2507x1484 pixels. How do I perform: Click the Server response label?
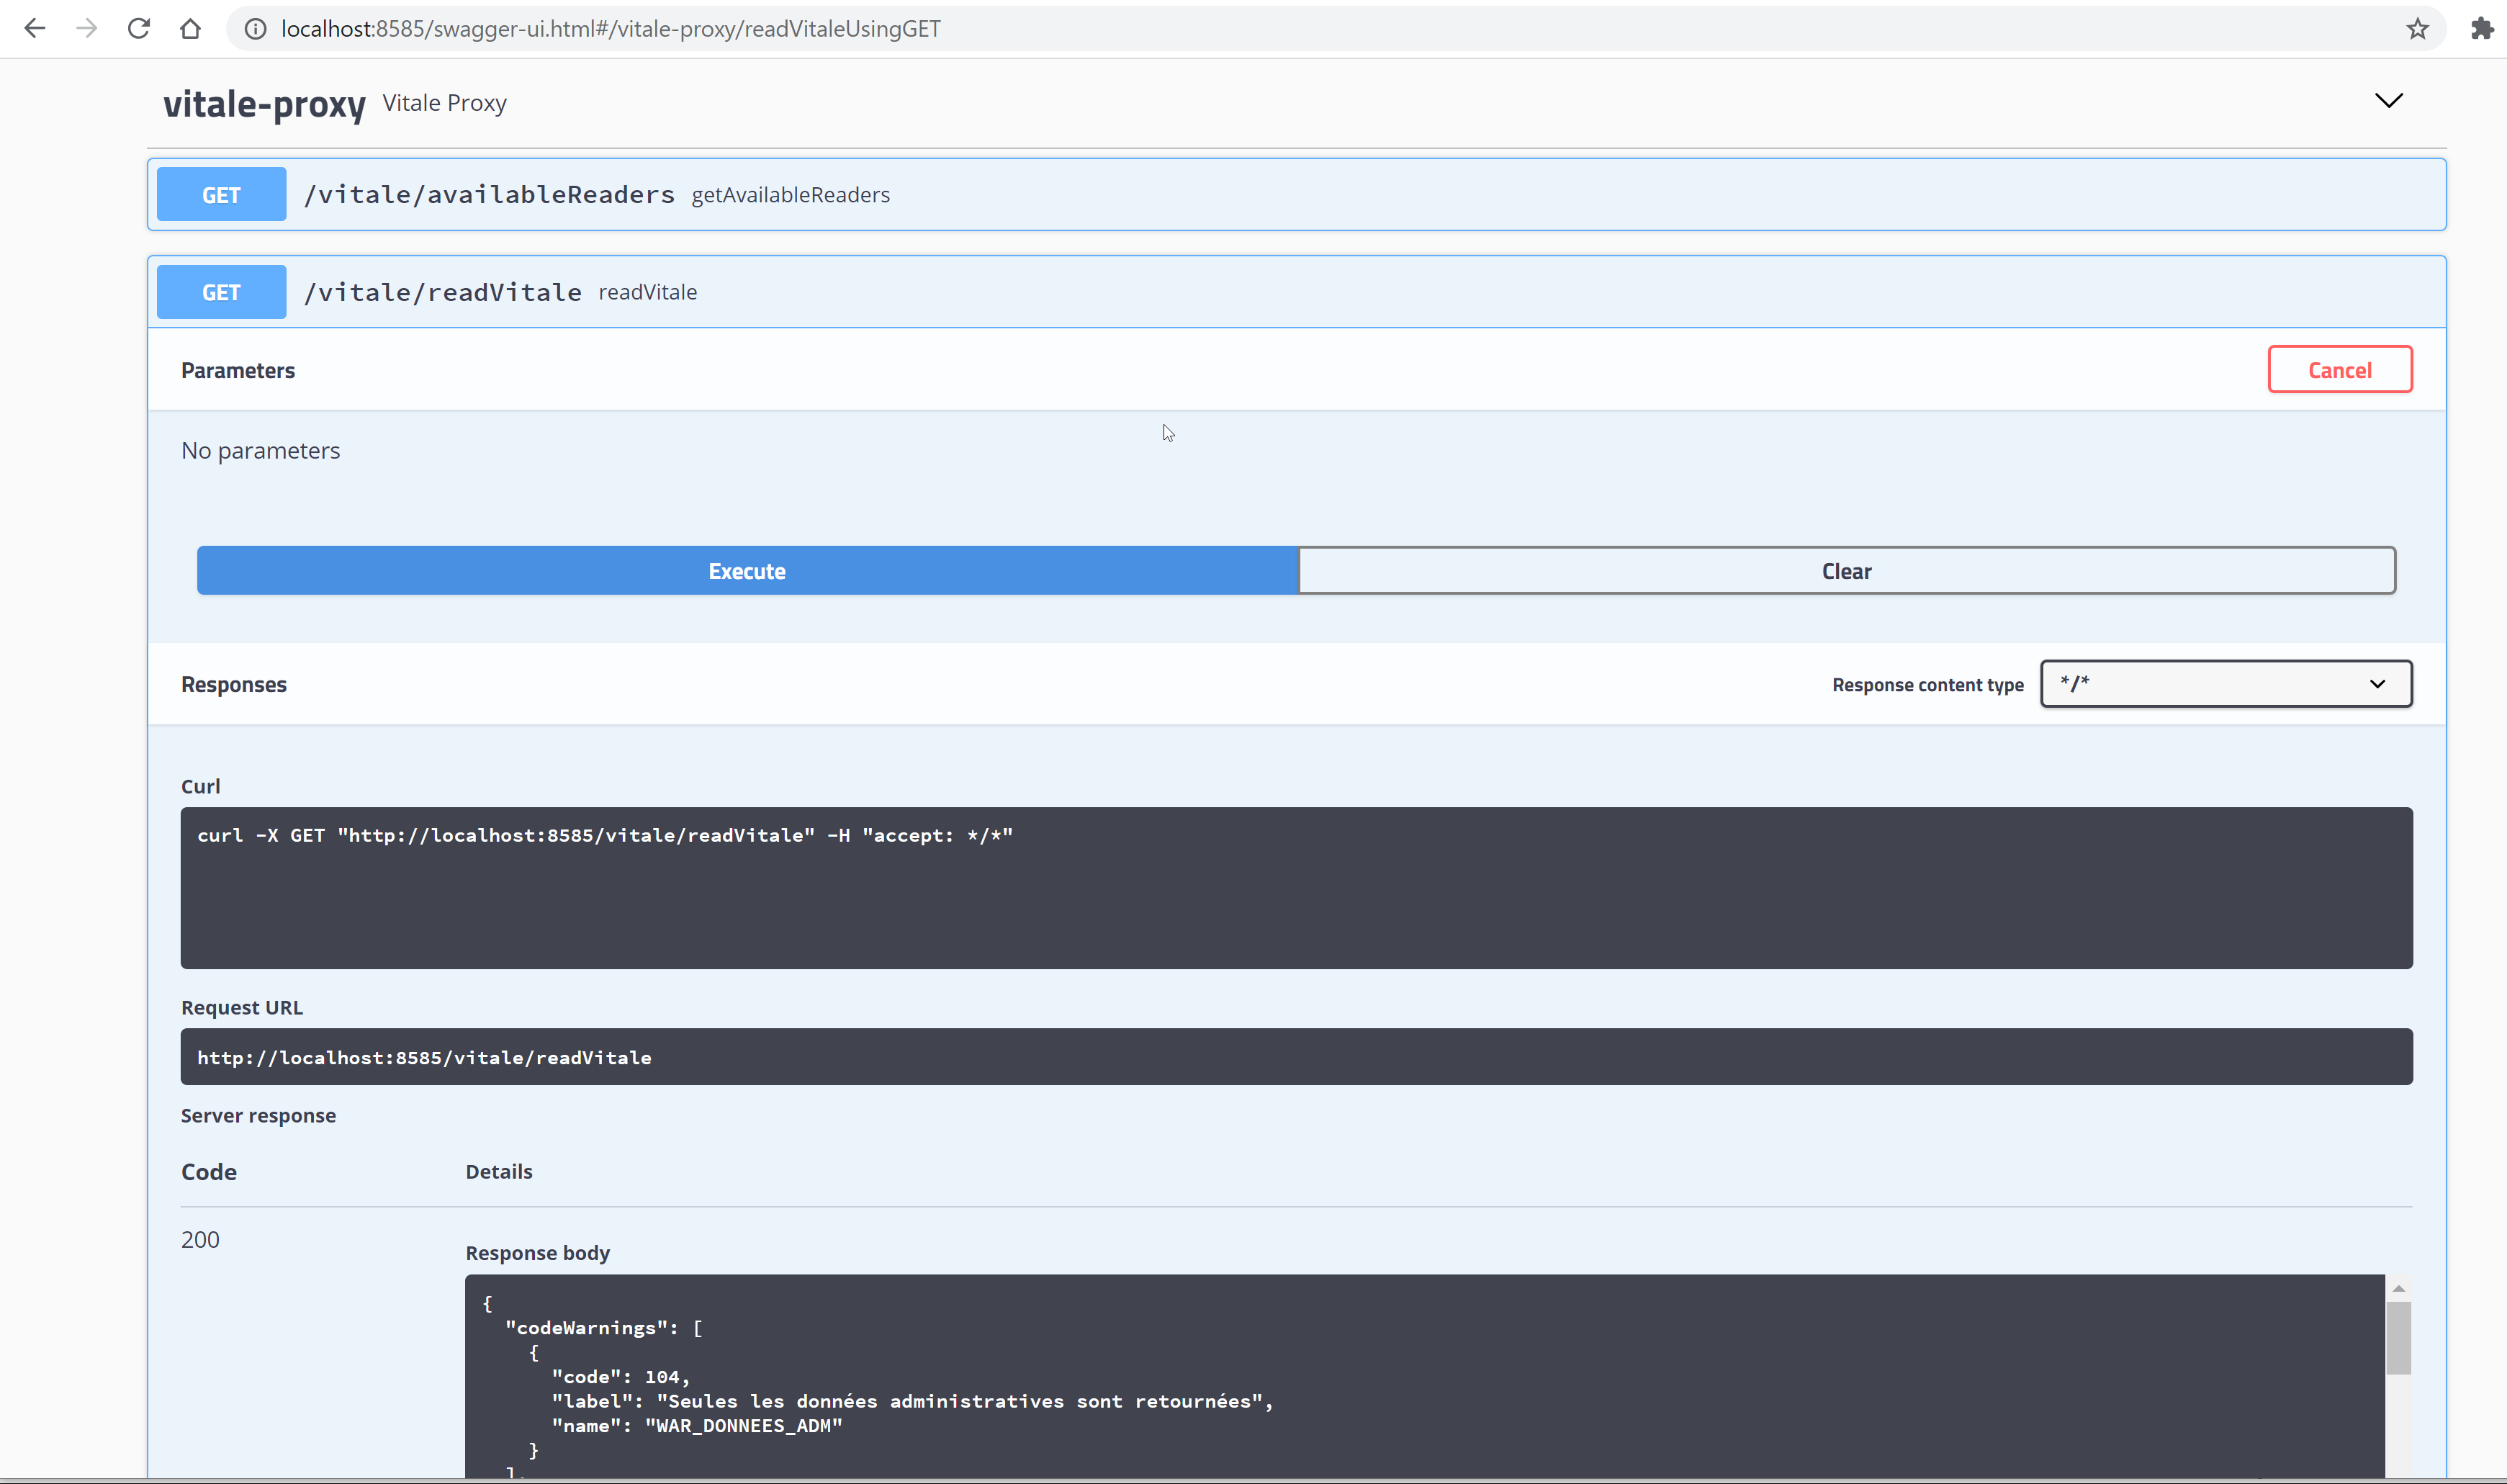(258, 1116)
